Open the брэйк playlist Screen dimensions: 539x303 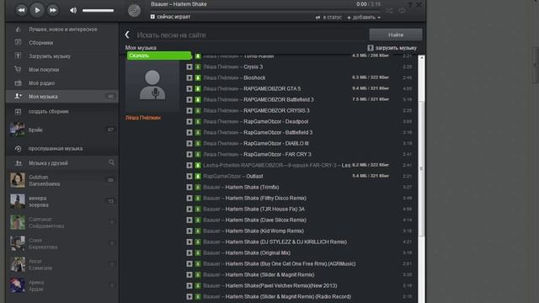(x=61, y=130)
